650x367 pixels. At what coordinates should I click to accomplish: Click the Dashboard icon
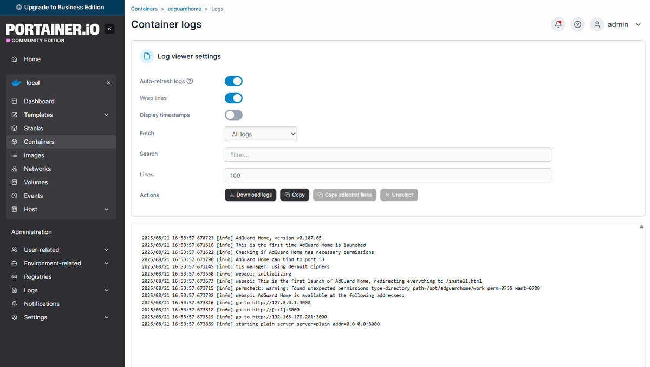click(15, 101)
